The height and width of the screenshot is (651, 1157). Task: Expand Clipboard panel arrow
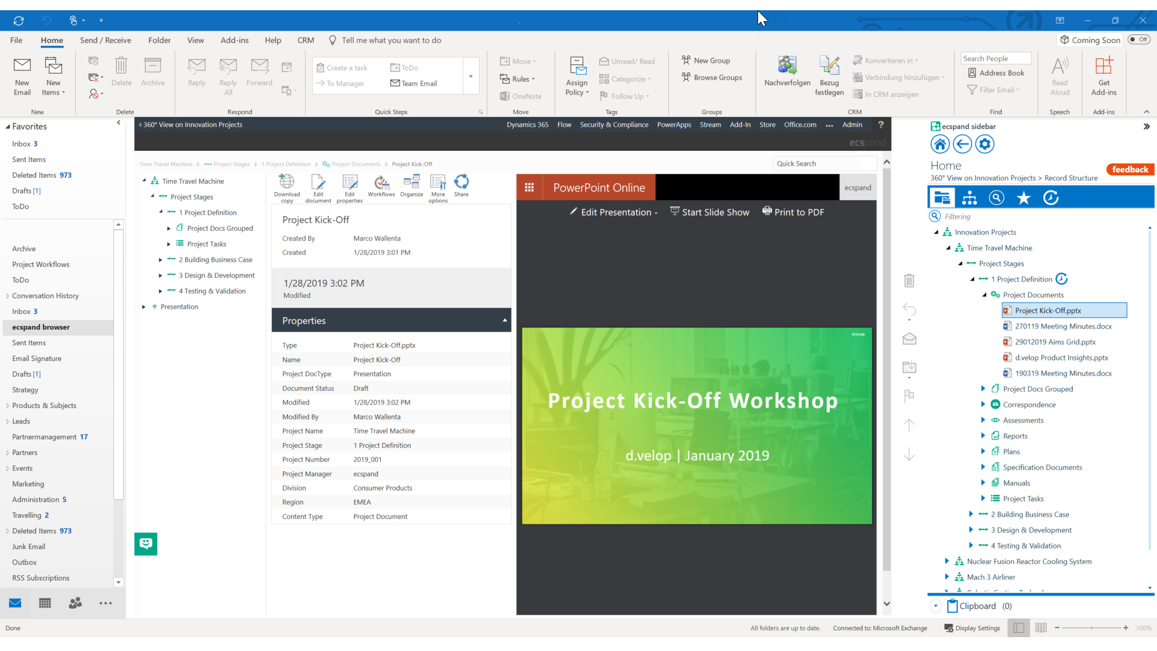click(936, 606)
